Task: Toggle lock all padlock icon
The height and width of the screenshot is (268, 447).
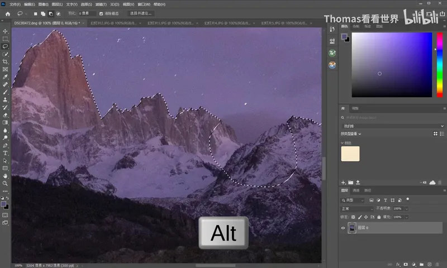Action: [379, 217]
